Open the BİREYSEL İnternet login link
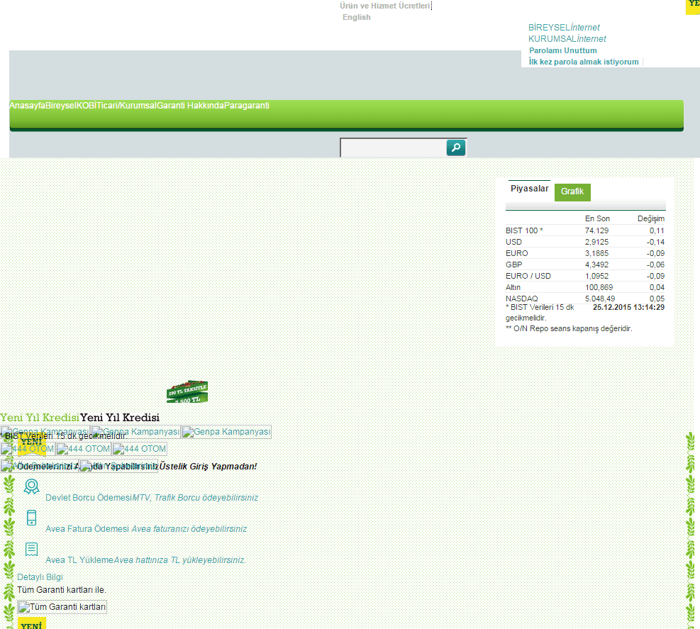 [x=563, y=28]
